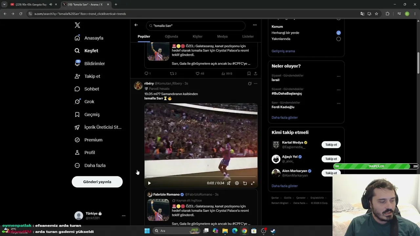Repost the post with 2 reposts
This screenshot has height=236, width=420.
(x=173, y=73)
